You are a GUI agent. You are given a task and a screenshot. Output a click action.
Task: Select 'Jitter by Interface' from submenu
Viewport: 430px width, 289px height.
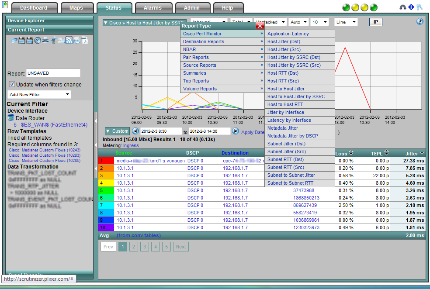pos(285,112)
